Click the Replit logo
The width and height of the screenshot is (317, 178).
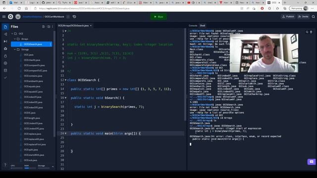(10, 17)
